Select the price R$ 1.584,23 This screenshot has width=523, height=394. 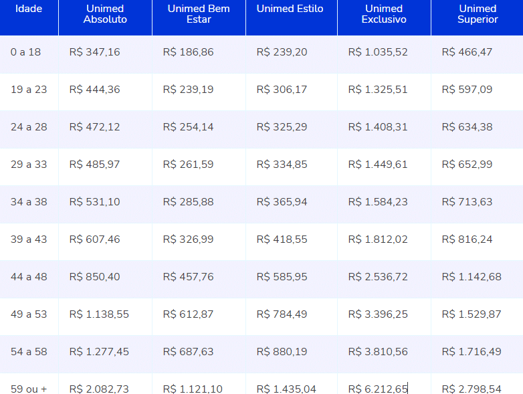[x=378, y=202]
